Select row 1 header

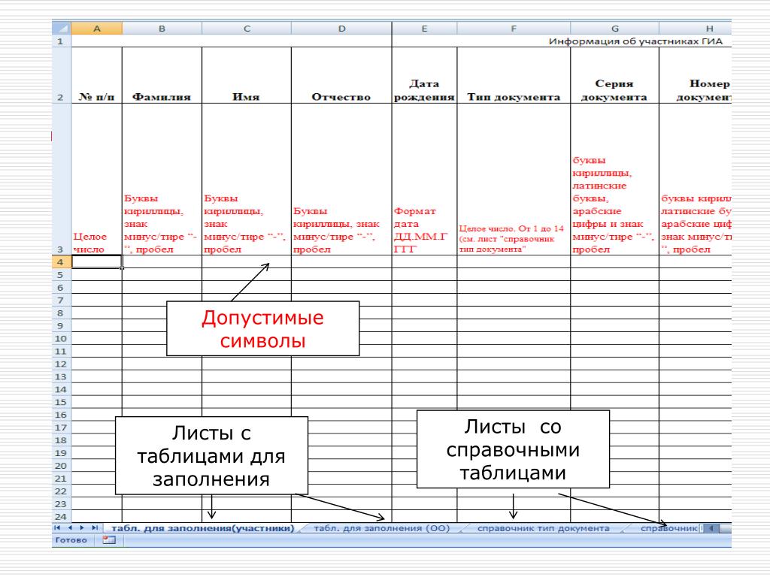coord(62,41)
